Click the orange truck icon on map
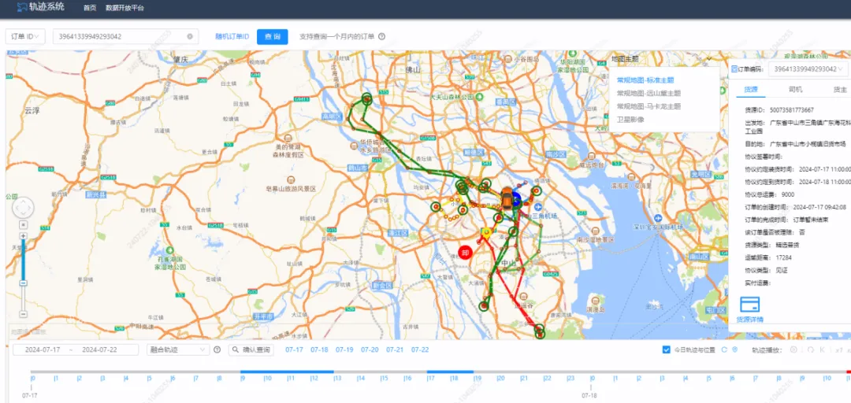 (504, 197)
